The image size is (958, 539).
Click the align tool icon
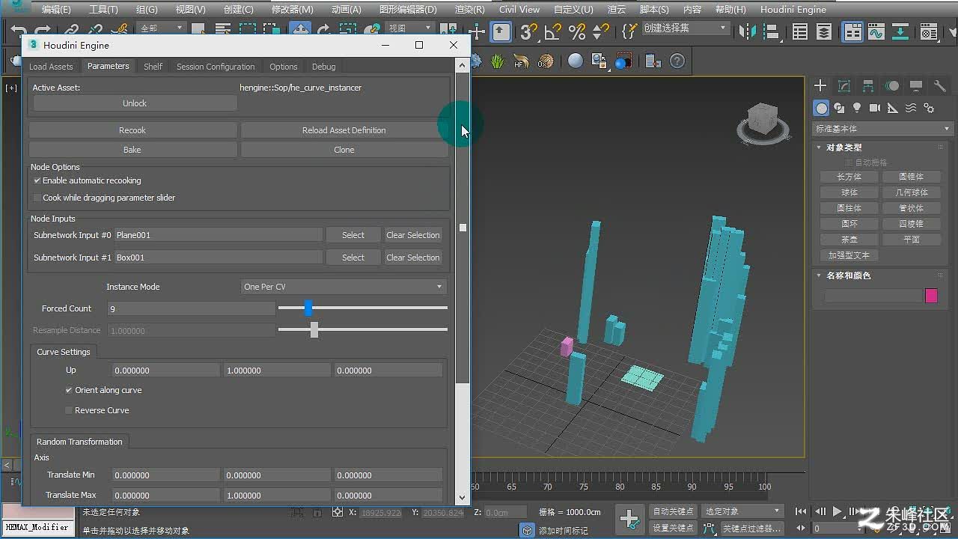pos(771,31)
